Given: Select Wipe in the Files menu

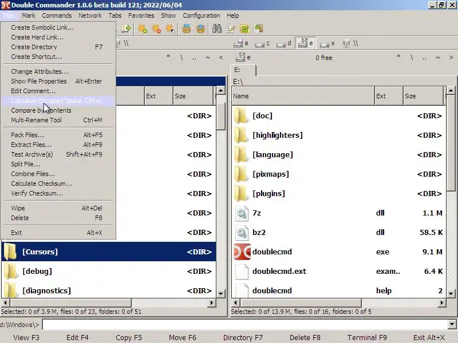Looking at the screenshot, I should (x=57, y=208).
